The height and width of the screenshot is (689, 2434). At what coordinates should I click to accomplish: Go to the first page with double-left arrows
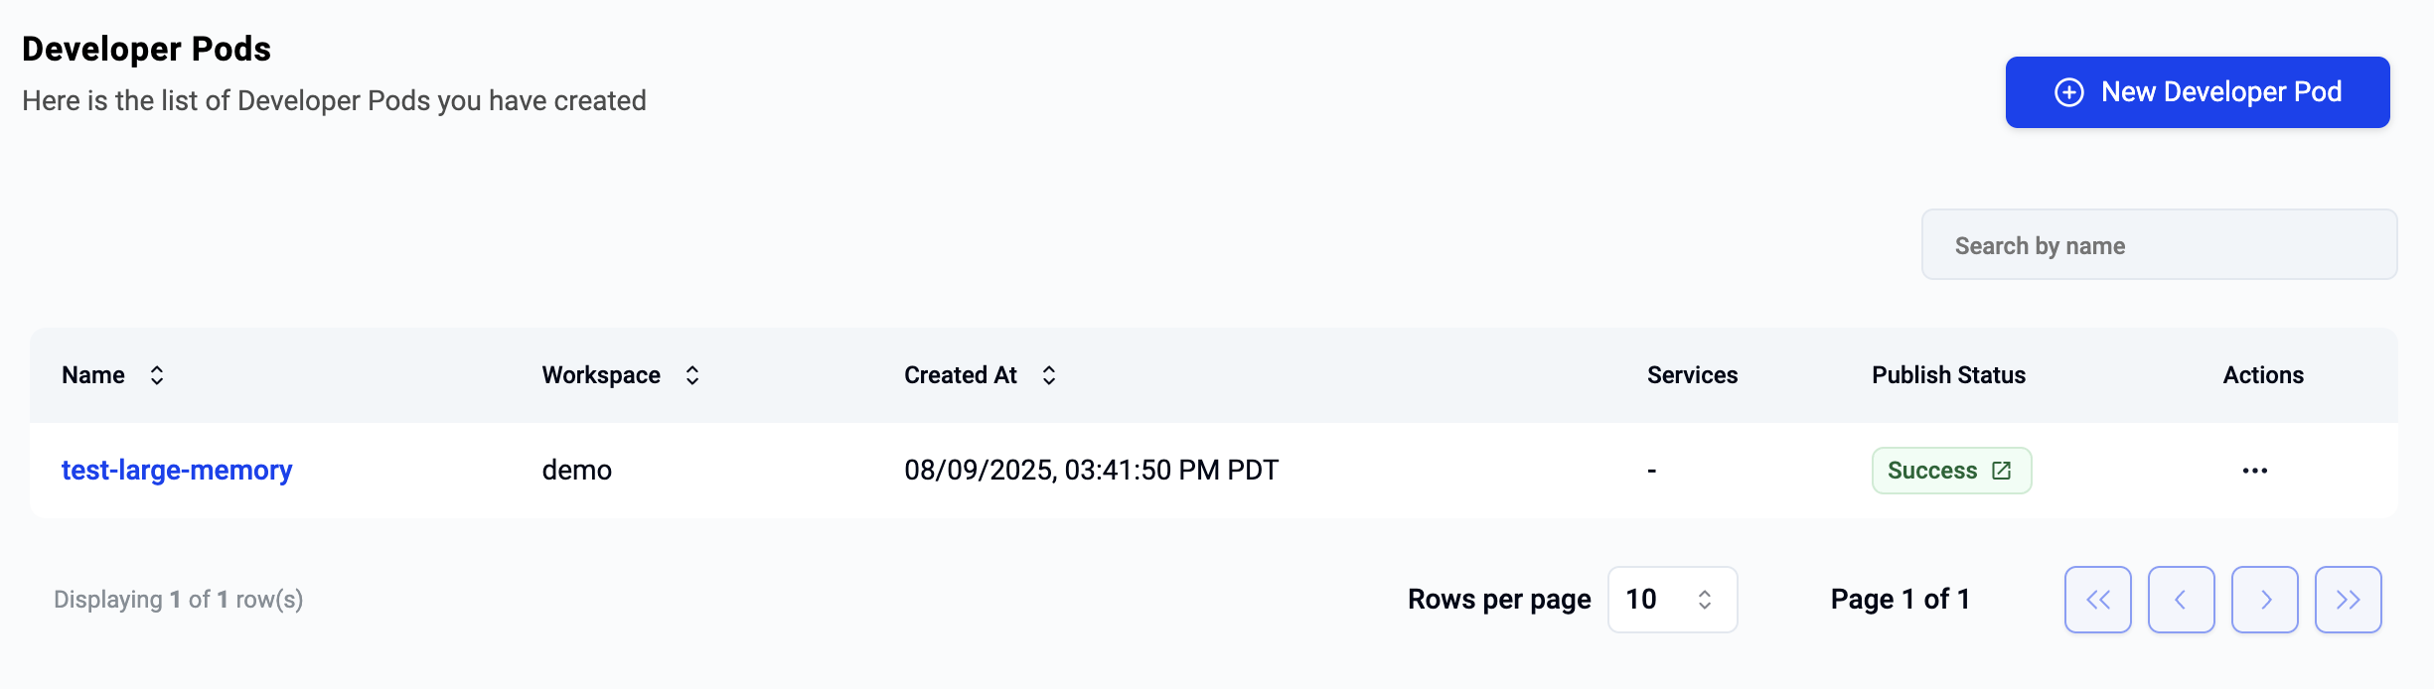(2098, 600)
